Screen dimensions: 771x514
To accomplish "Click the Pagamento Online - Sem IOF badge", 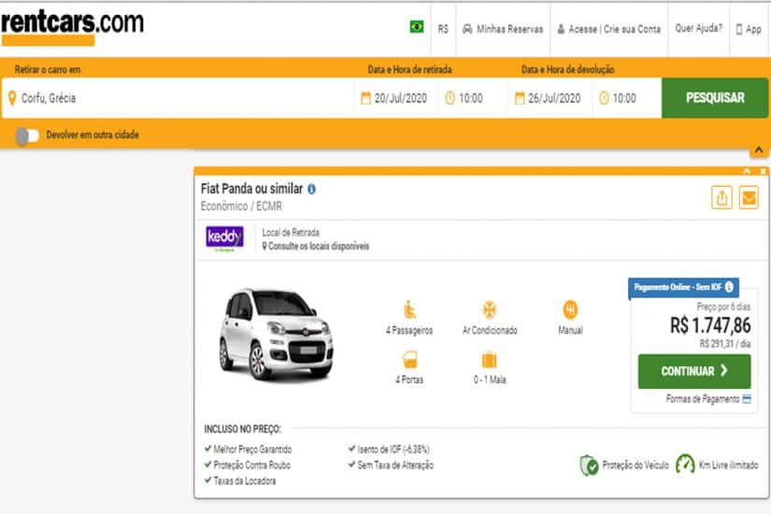I will (683, 287).
